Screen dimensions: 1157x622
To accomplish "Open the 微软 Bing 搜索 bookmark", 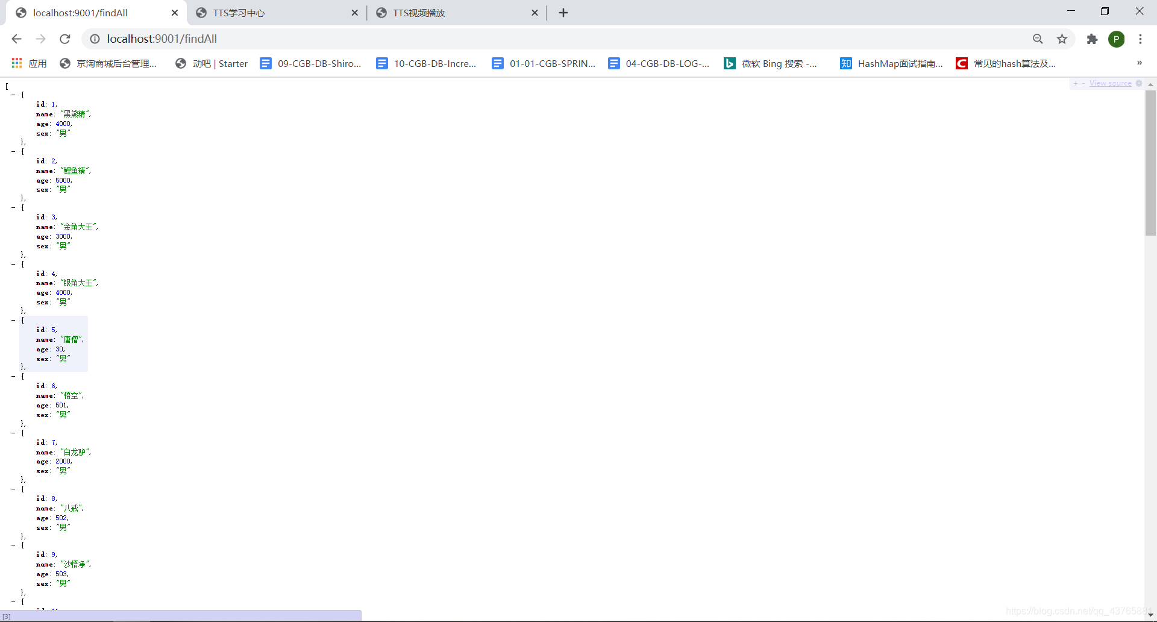I will 771,63.
